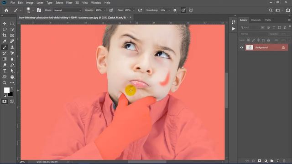
Task: Hide the Background layer
Action: coord(241,47)
